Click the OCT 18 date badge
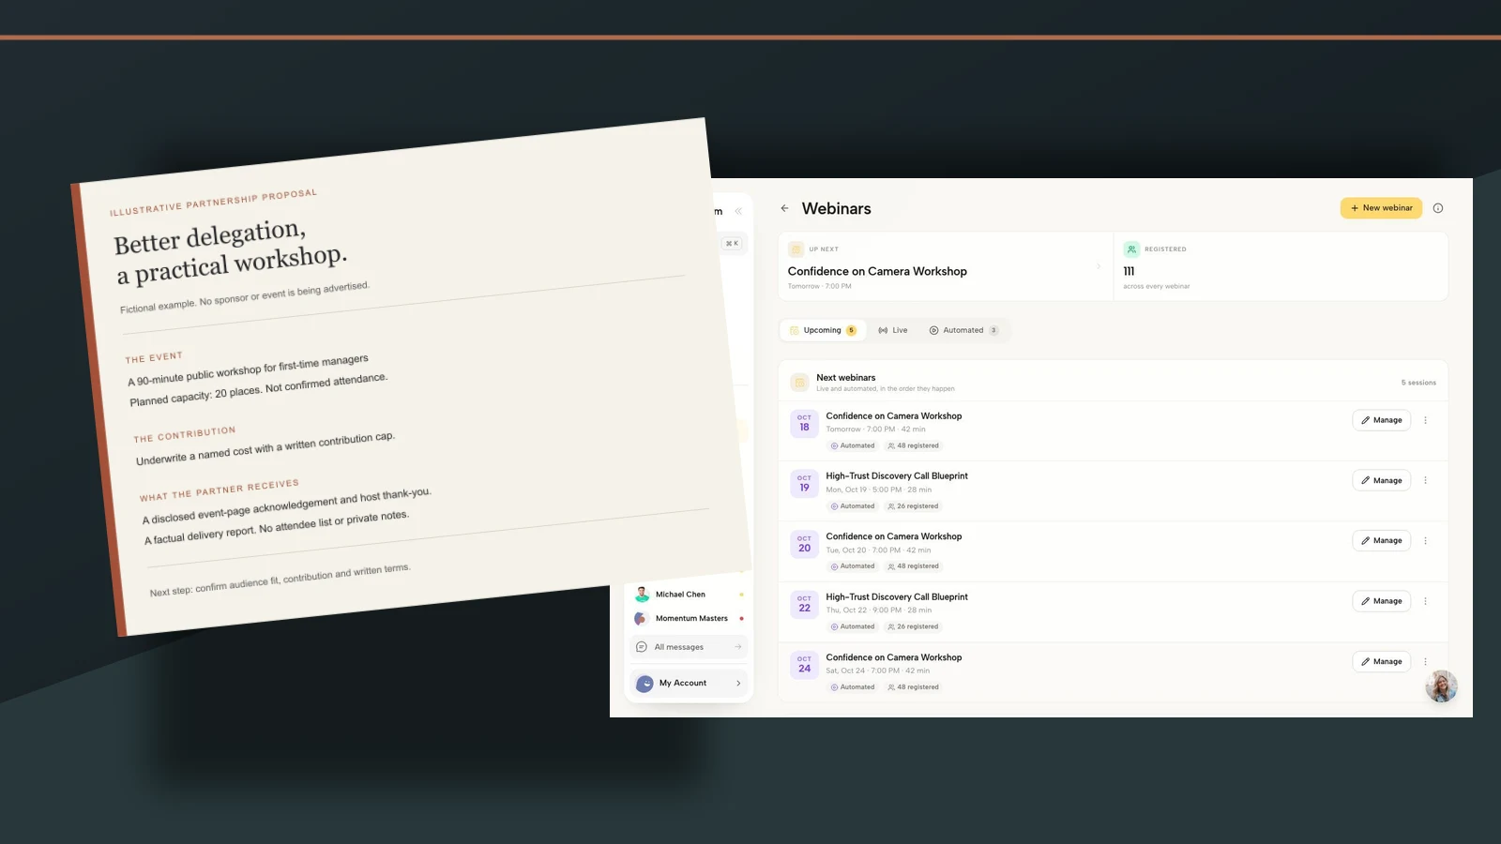 [x=804, y=423]
